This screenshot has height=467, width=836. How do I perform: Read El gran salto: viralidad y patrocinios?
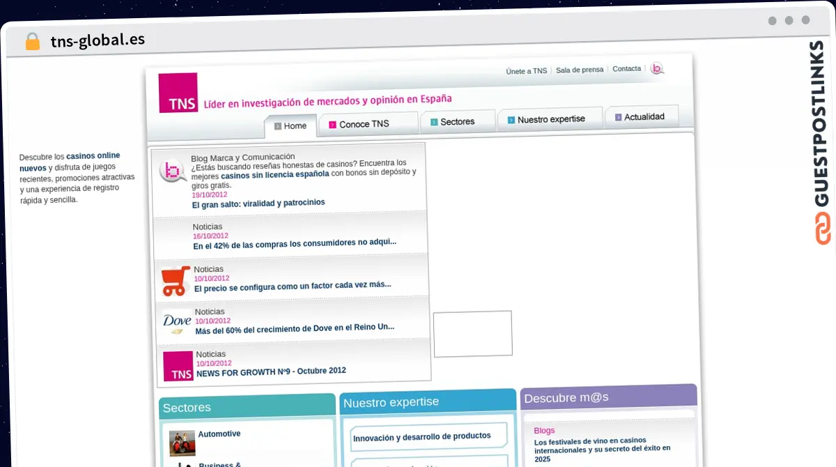point(258,203)
